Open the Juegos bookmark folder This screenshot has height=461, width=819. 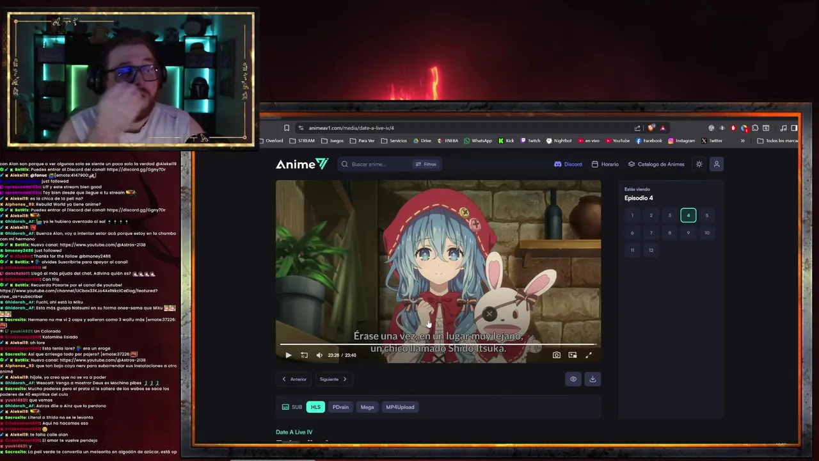coord(333,141)
